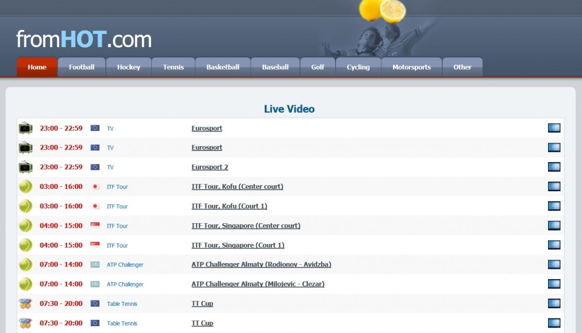
Task: Click monitor icon for Kofu (Center court)
Action: (554, 186)
